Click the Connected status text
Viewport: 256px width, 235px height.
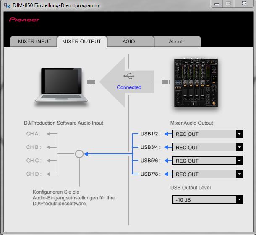129,87
